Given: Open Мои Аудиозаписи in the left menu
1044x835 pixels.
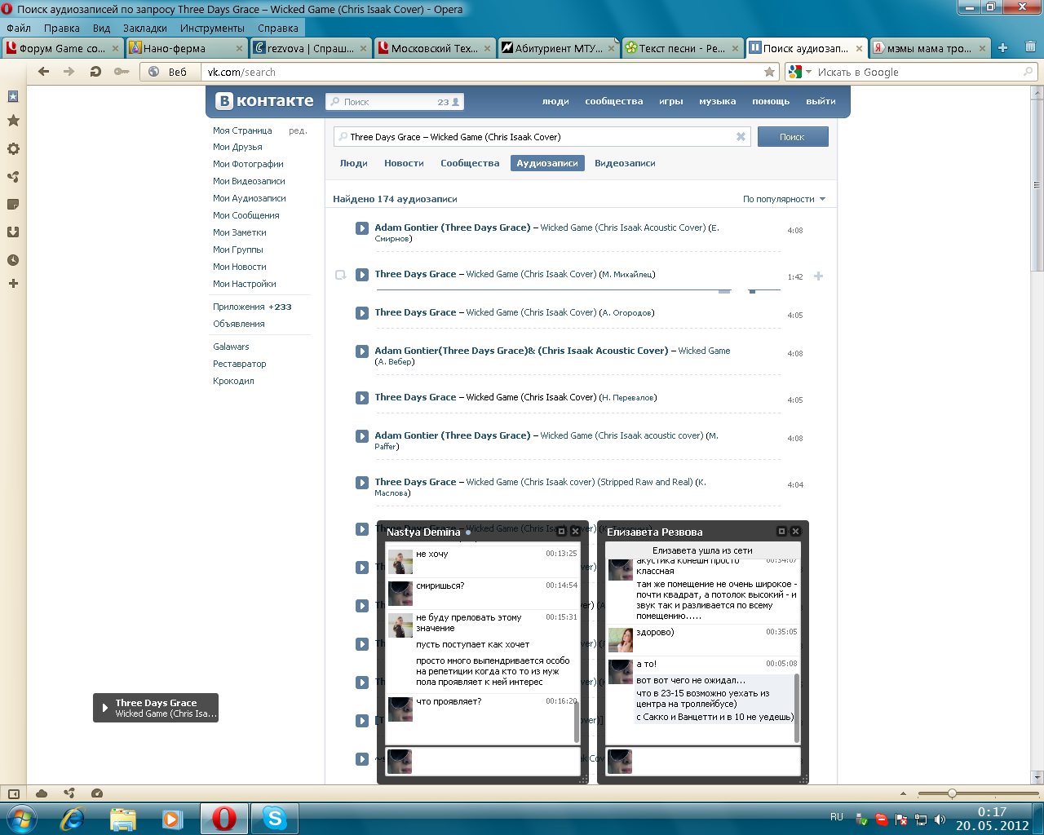Looking at the screenshot, I should 250,198.
